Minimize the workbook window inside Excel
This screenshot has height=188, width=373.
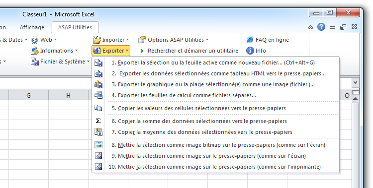332,28
